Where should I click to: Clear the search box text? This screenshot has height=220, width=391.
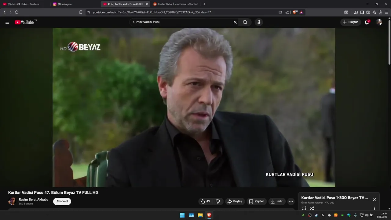(x=235, y=22)
